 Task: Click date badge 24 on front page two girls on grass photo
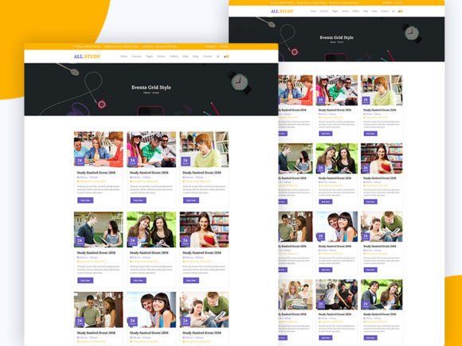pos(132,242)
